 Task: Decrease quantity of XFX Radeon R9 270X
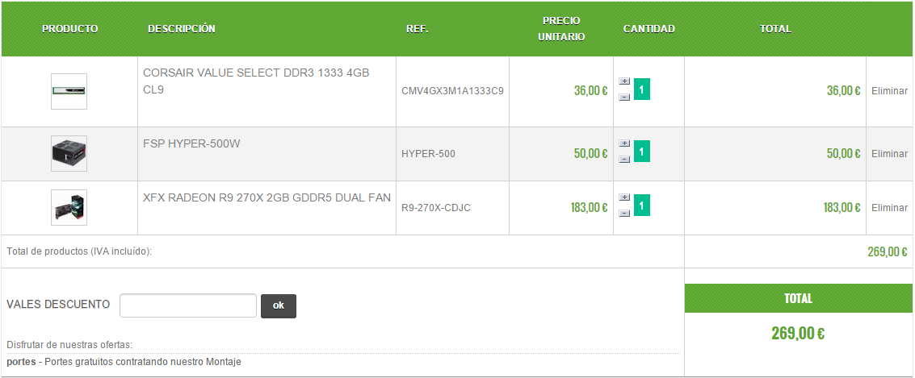624,213
